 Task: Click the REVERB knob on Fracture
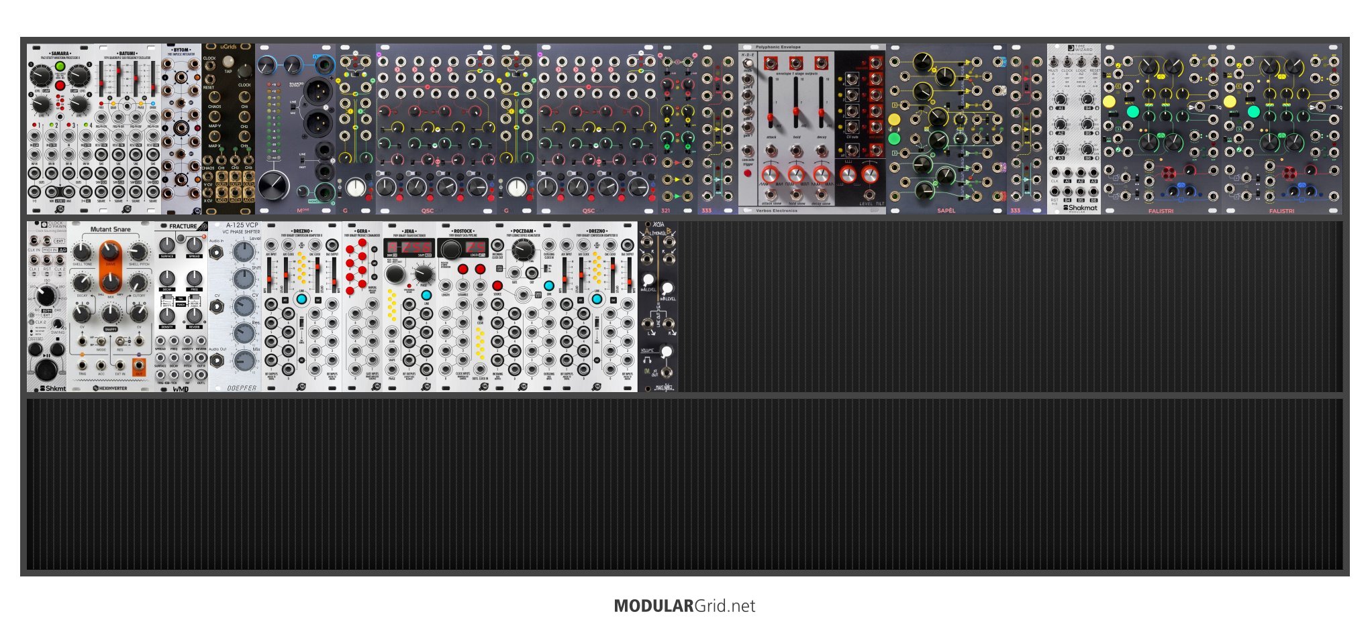click(x=195, y=315)
